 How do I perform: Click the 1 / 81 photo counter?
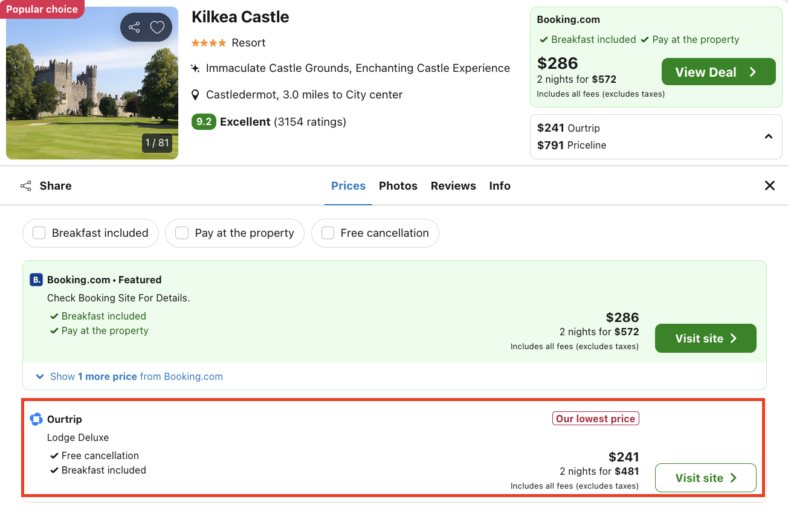click(x=157, y=143)
